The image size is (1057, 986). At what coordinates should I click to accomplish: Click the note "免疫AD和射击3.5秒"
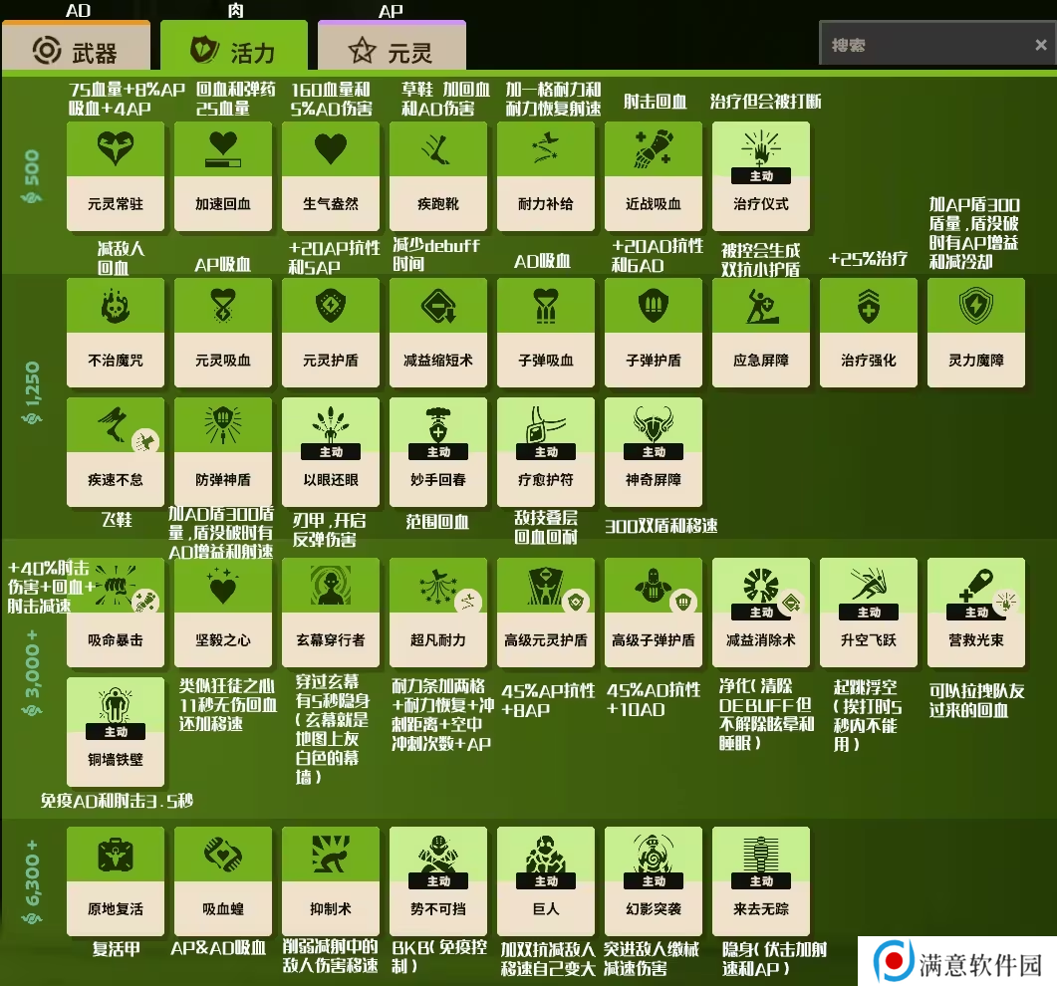coord(117,801)
